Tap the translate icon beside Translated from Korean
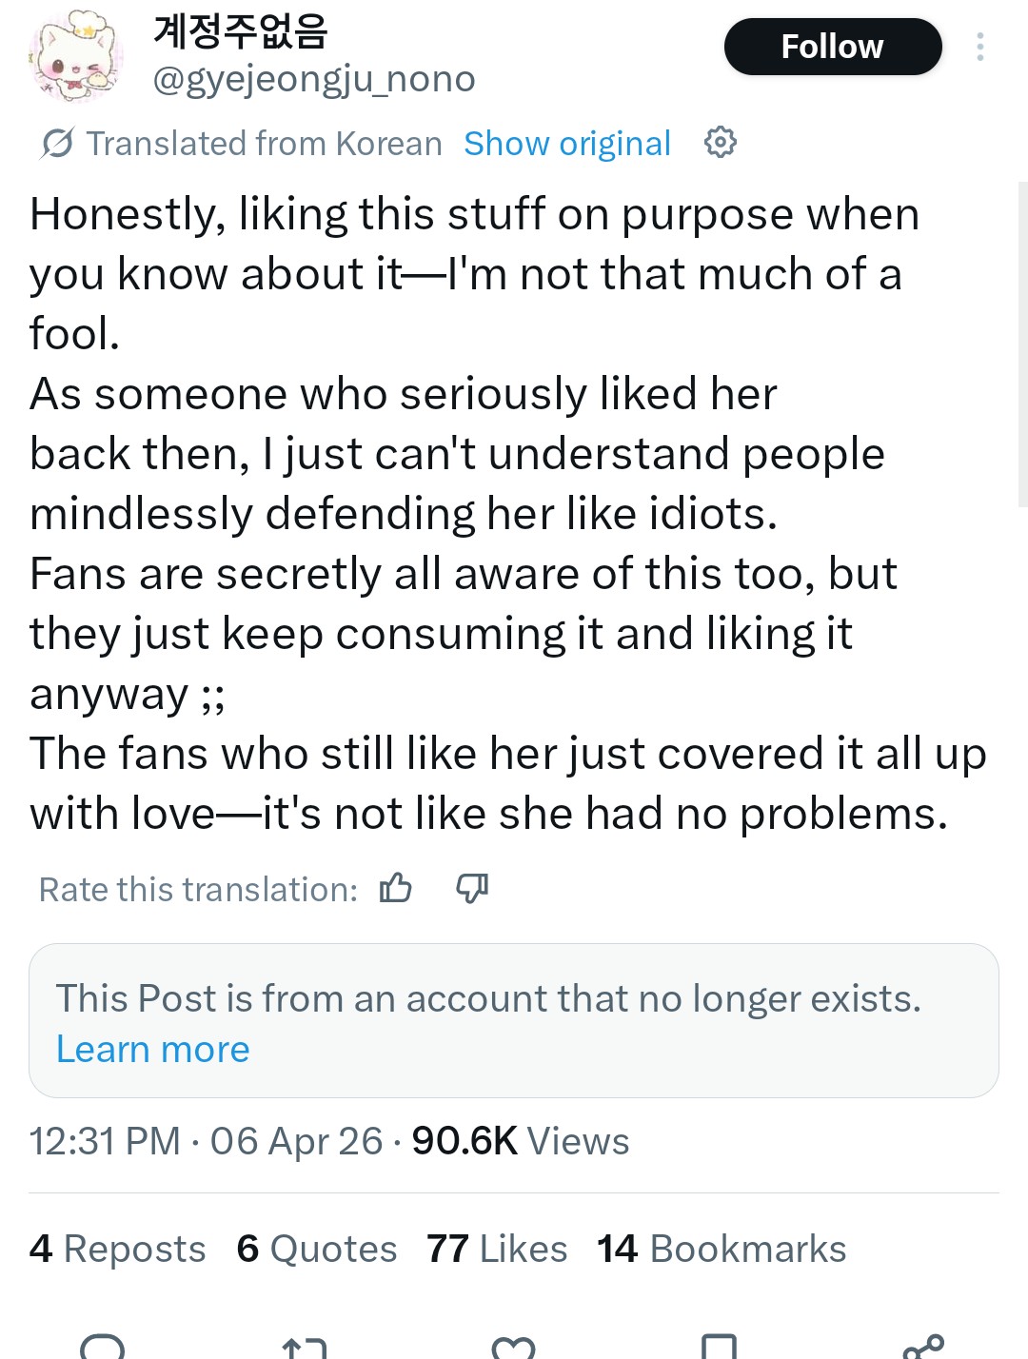Viewport: 1028px width, 1359px height. 57,144
